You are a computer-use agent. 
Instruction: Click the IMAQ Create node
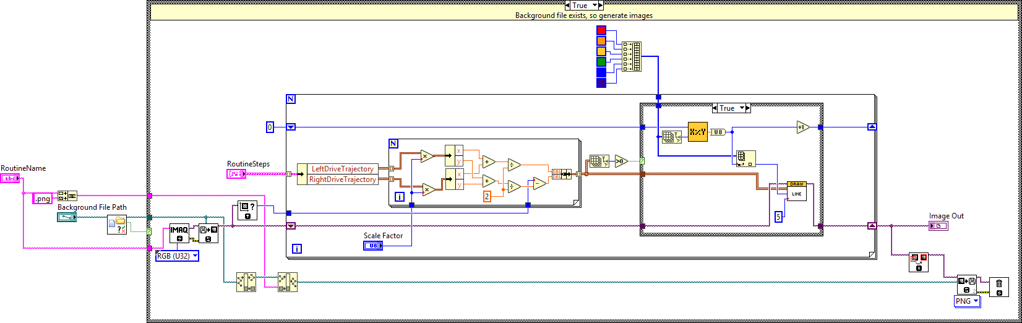point(179,233)
